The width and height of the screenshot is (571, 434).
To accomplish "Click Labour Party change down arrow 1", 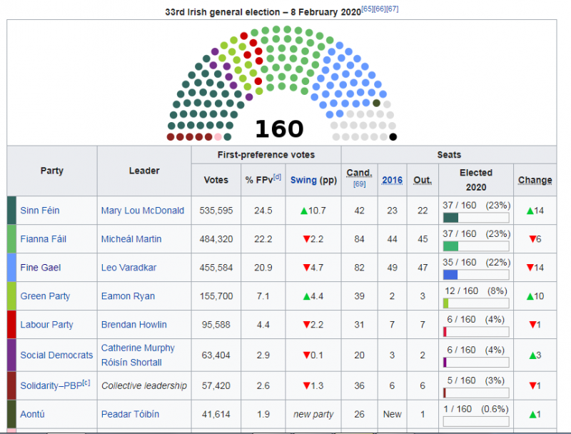I will (532, 325).
